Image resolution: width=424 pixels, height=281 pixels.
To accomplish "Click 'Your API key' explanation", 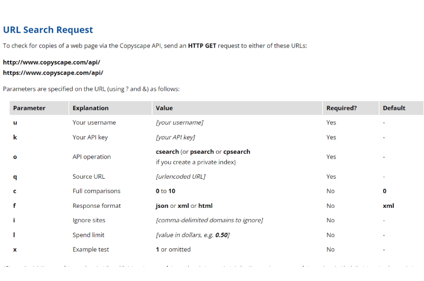I will tap(90, 137).
